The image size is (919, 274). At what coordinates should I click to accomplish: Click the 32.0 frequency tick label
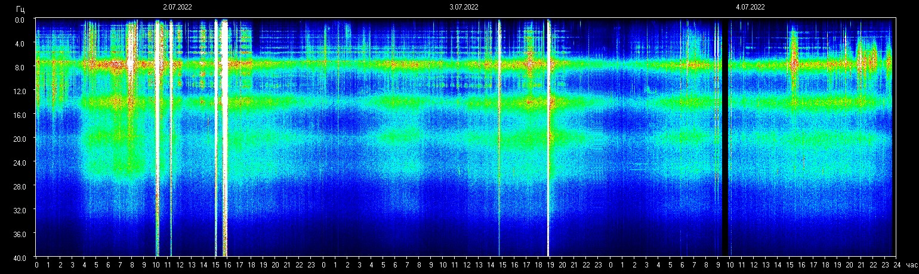click(x=18, y=210)
